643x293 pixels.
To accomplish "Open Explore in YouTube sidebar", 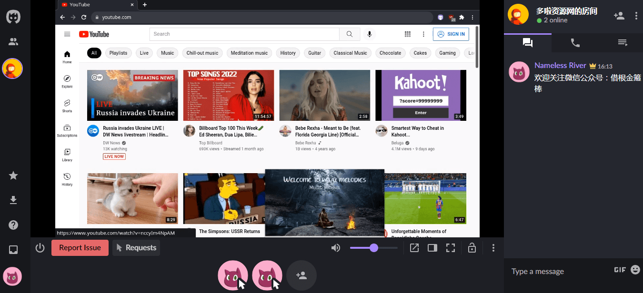I will tap(67, 81).
